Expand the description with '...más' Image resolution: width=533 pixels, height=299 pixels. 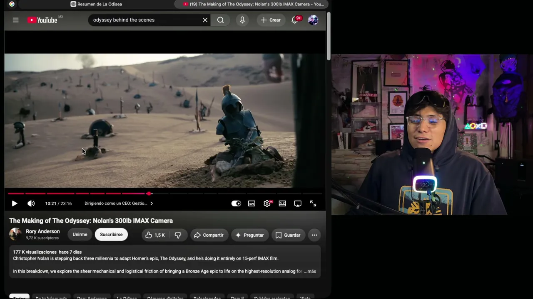pyautogui.click(x=310, y=271)
